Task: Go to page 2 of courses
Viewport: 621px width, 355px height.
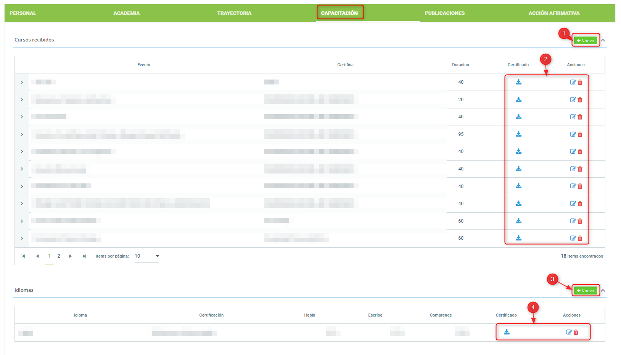Action: click(x=59, y=256)
